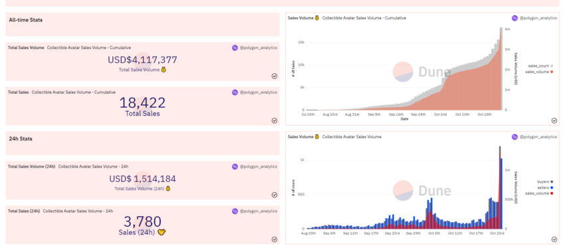Open Collectible Avatar Sales Volume - Cumulative chart title

(364, 18)
